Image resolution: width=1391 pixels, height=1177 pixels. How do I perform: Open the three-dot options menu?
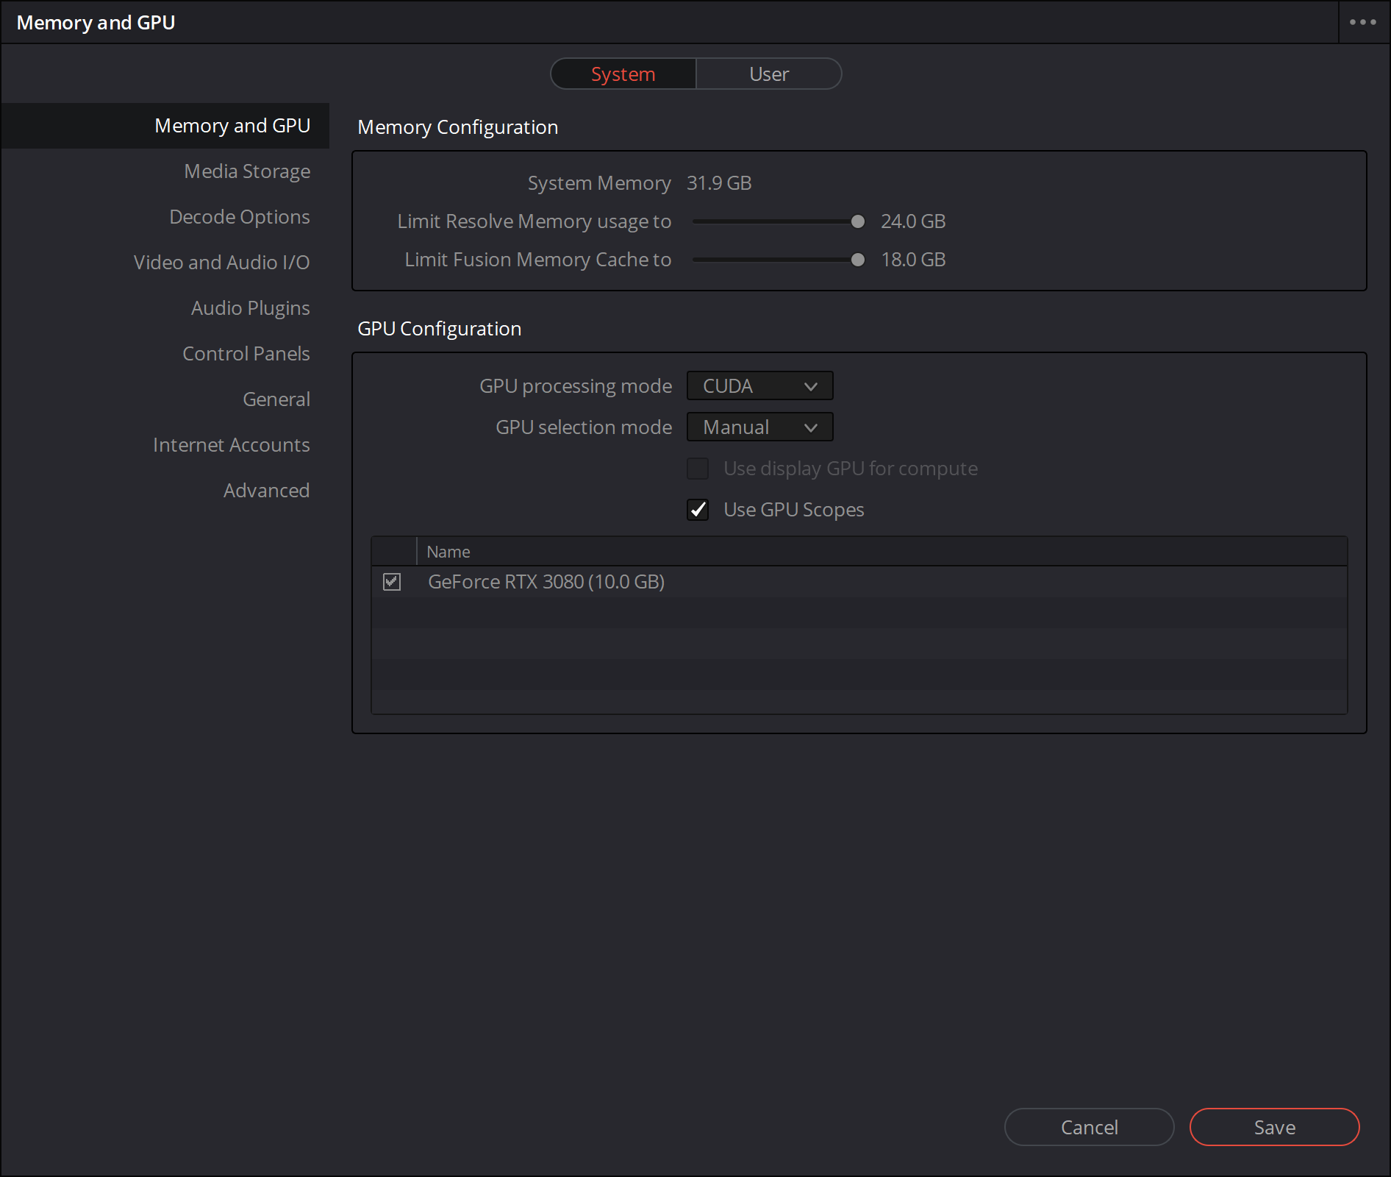(1362, 22)
